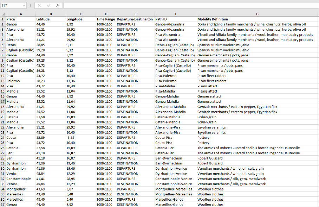The width and height of the screenshot is (319, 207).
Task: Click the Enter checkmark icon in formula bar
Action: 48,6
